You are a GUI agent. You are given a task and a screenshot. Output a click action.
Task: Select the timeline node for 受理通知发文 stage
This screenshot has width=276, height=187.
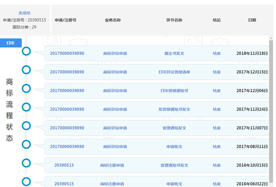pyautogui.click(x=26, y=126)
